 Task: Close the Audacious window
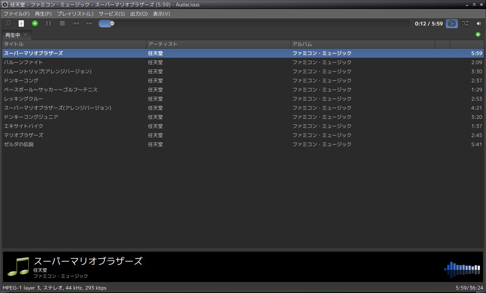[481, 5]
